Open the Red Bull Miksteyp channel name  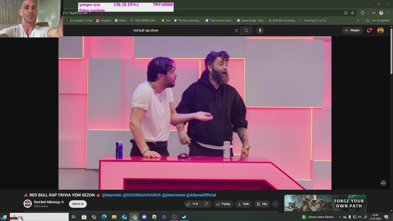point(47,202)
